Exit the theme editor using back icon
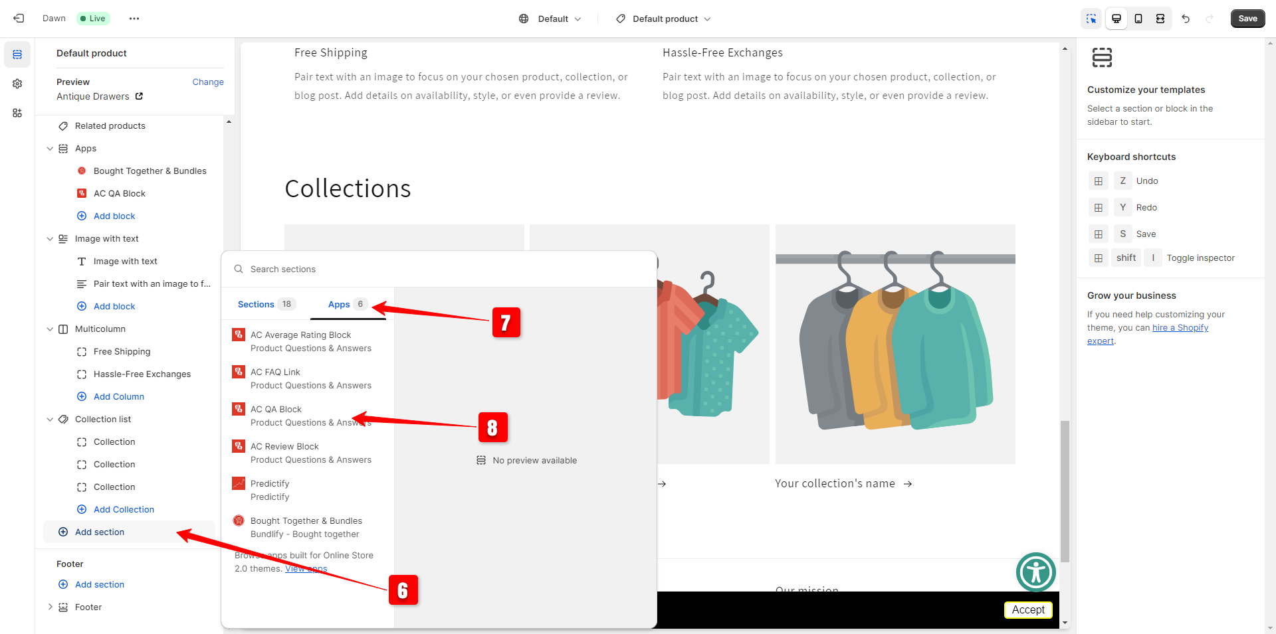This screenshot has width=1276, height=634. [19, 19]
